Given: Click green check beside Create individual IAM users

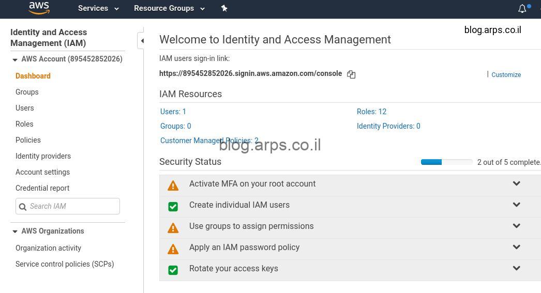Looking at the screenshot, I should point(173,207).
